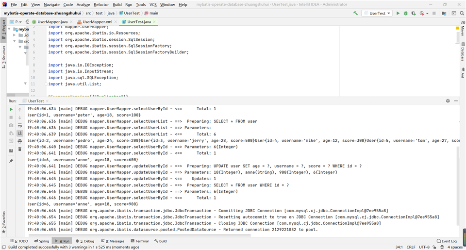Open the UserTest run configuration dropdown
466x250 pixels.
point(377,13)
